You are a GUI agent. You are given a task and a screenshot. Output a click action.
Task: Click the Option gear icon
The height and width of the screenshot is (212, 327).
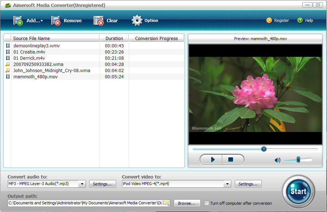(x=137, y=20)
